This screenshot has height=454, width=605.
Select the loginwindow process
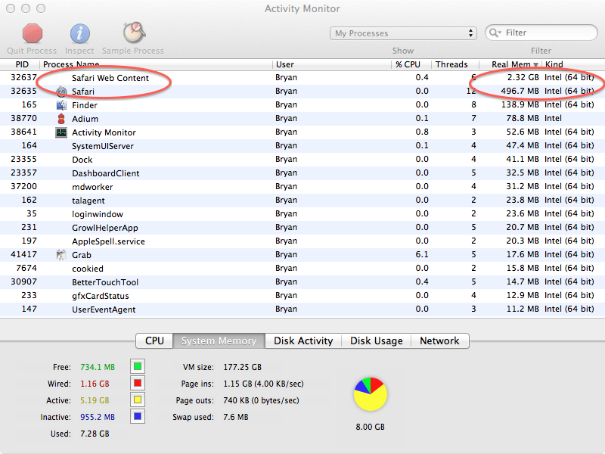(302, 214)
